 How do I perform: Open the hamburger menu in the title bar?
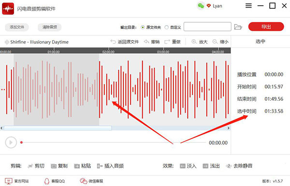pyautogui.click(x=248, y=6)
